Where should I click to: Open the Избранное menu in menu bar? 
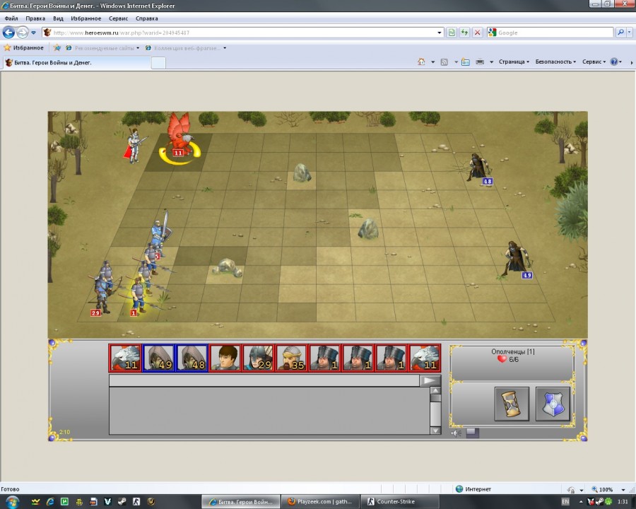click(86, 18)
